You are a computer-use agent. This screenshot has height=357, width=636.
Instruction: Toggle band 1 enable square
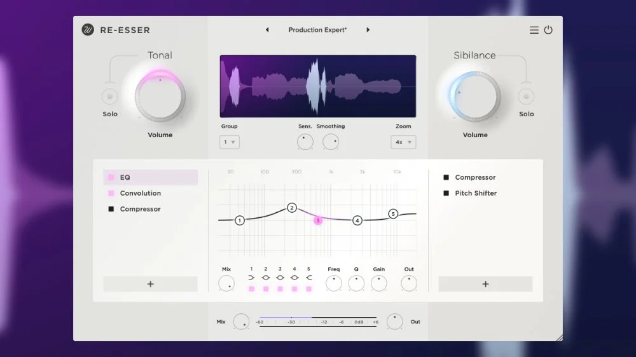[251, 289]
